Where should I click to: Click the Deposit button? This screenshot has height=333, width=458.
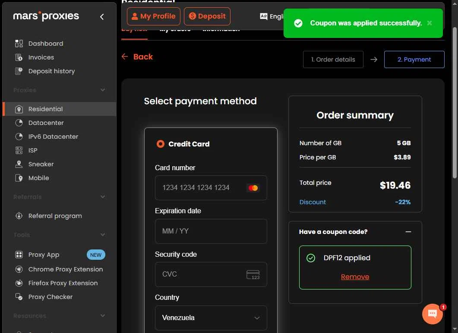coord(207,16)
